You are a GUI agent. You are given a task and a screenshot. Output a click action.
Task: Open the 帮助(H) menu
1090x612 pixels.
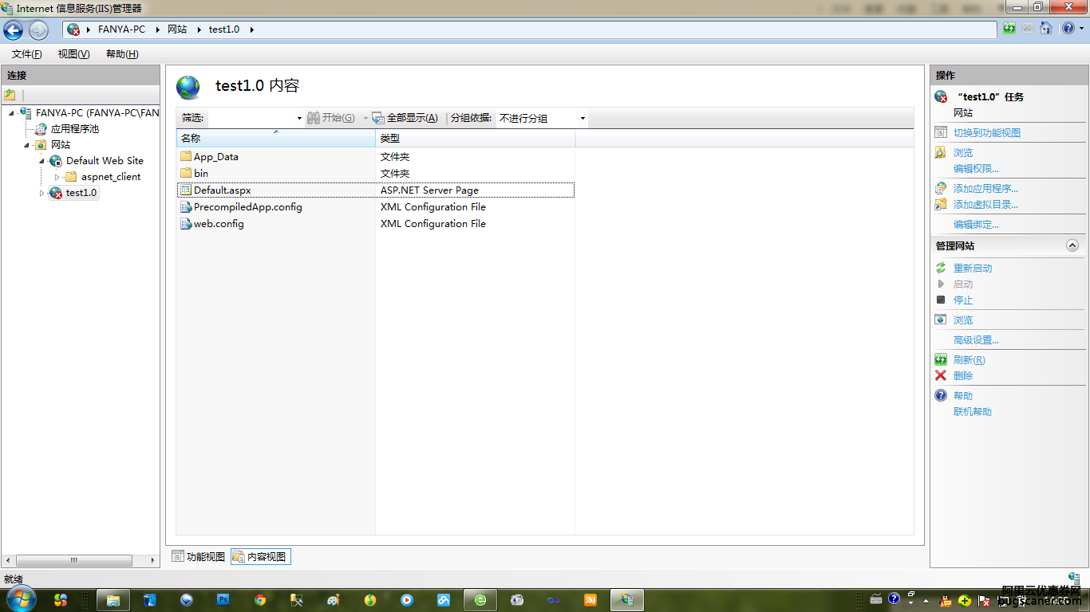point(122,54)
